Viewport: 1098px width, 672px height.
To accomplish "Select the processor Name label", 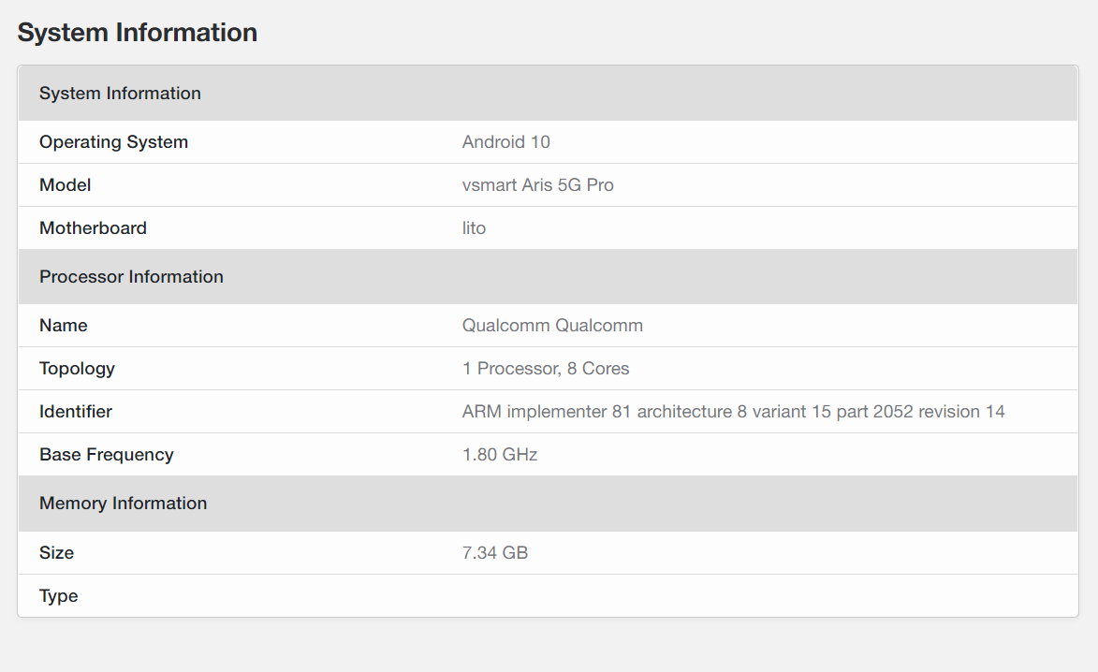I will (x=63, y=326).
